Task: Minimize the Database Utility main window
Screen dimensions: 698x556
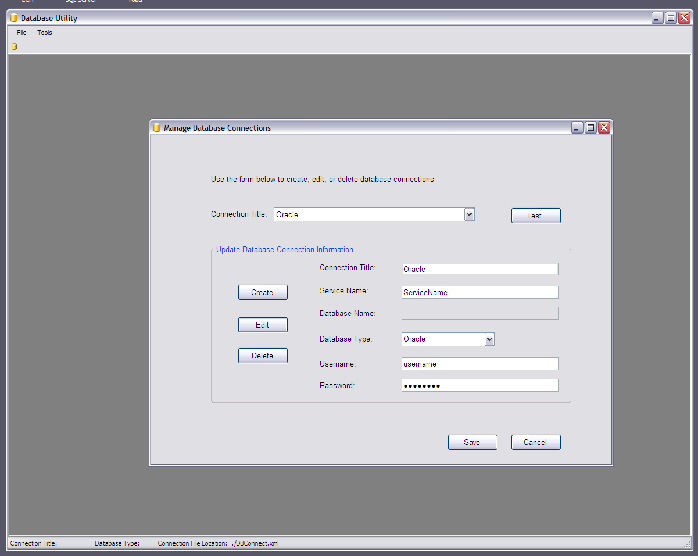Action: click(x=657, y=18)
